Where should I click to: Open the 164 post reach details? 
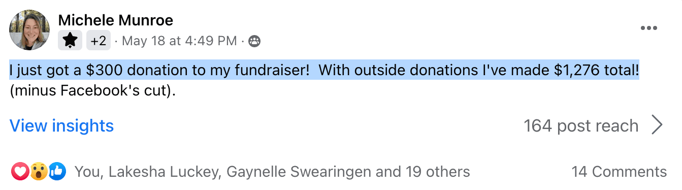pyautogui.click(x=581, y=125)
